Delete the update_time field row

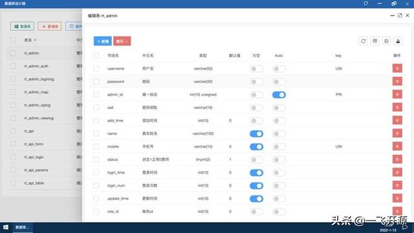click(397, 199)
